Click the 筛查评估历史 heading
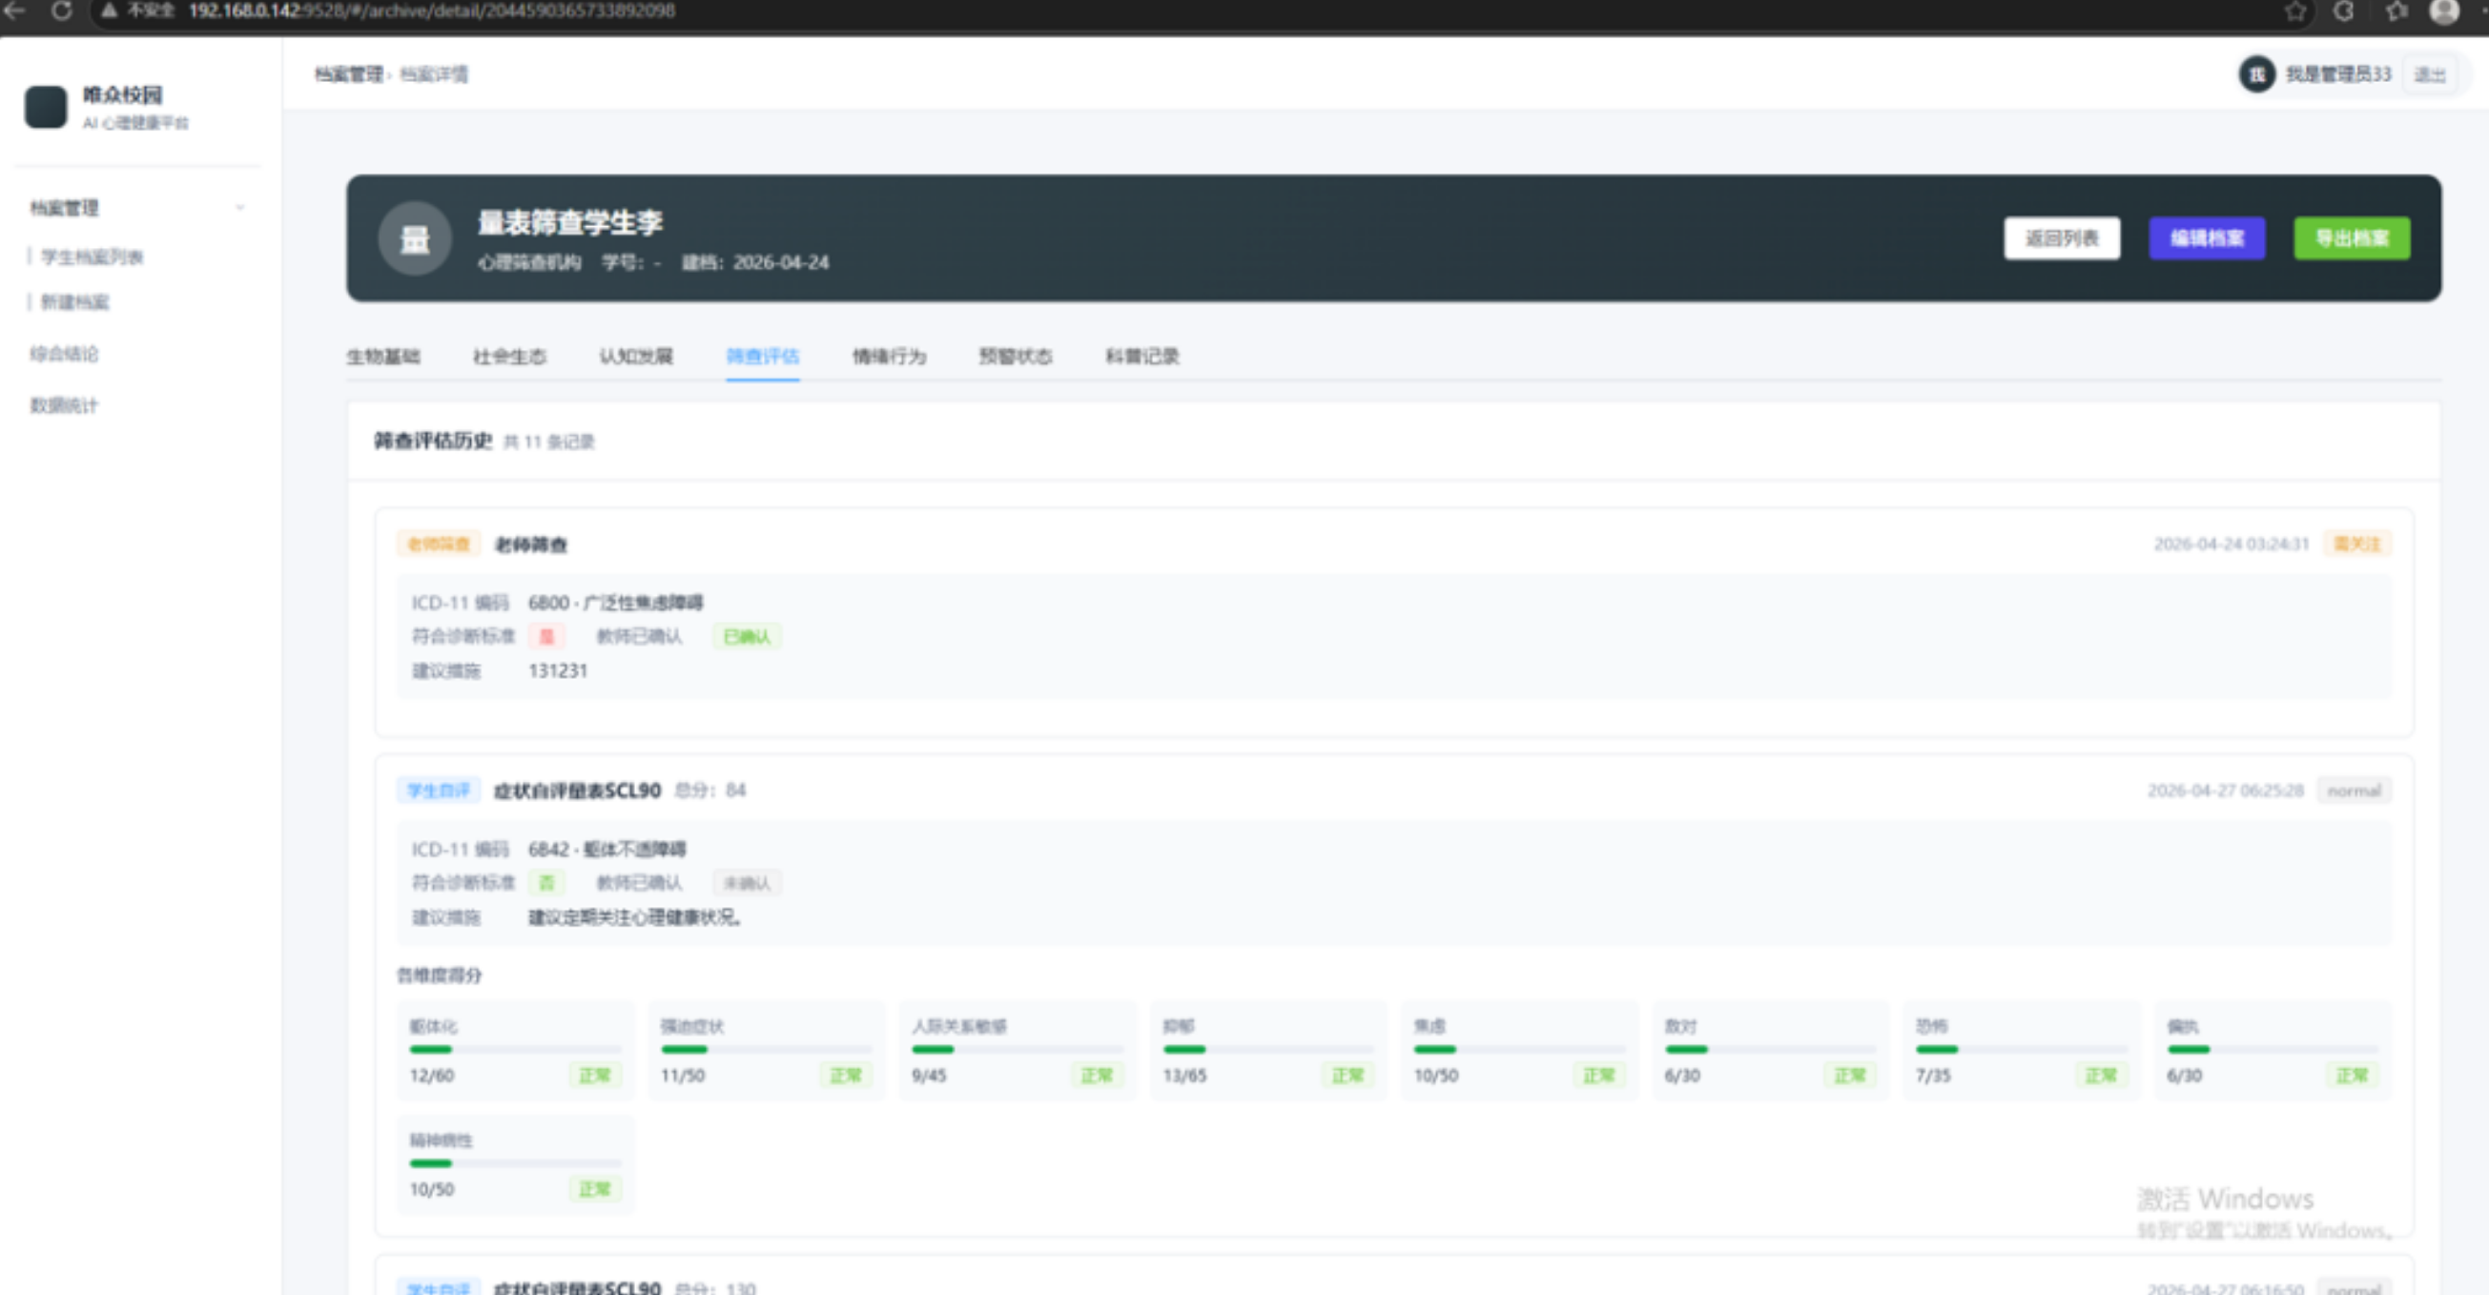This screenshot has height=1295, width=2489. pos(433,441)
